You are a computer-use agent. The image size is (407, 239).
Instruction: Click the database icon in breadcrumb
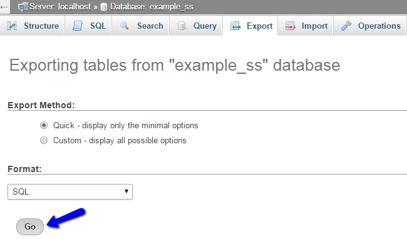(x=104, y=7)
